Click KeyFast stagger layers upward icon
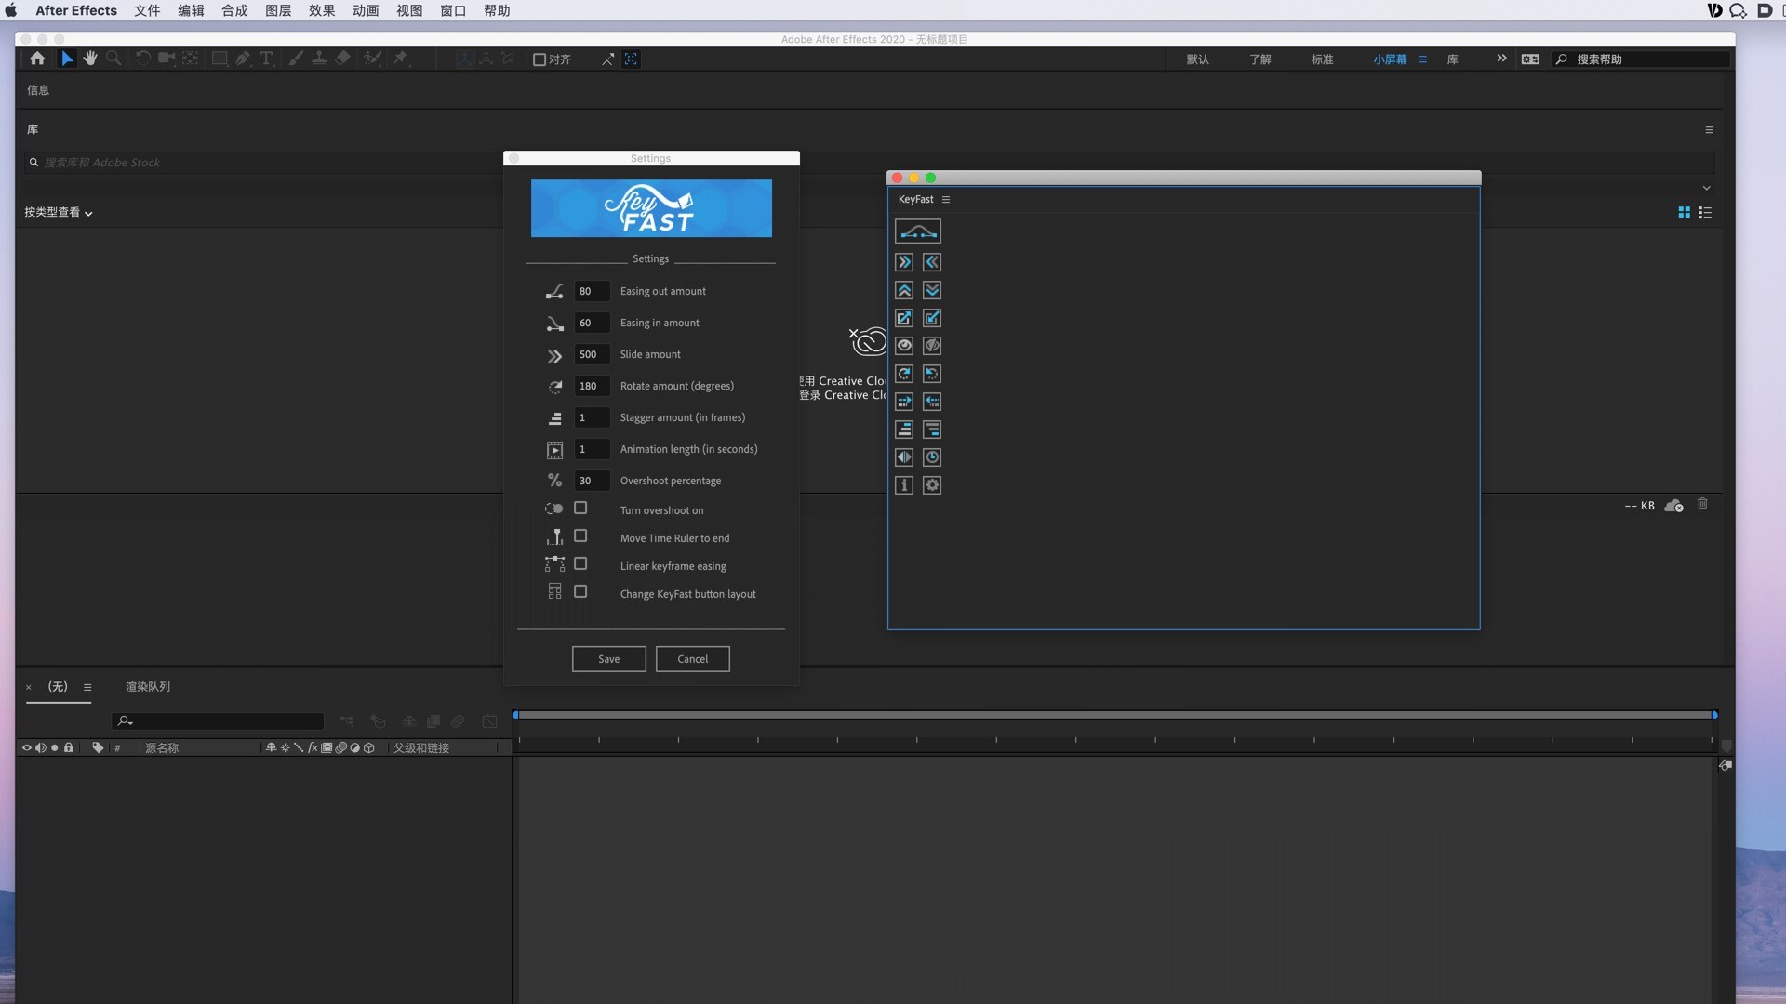Image resolution: width=1786 pixels, height=1004 pixels. click(x=904, y=429)
